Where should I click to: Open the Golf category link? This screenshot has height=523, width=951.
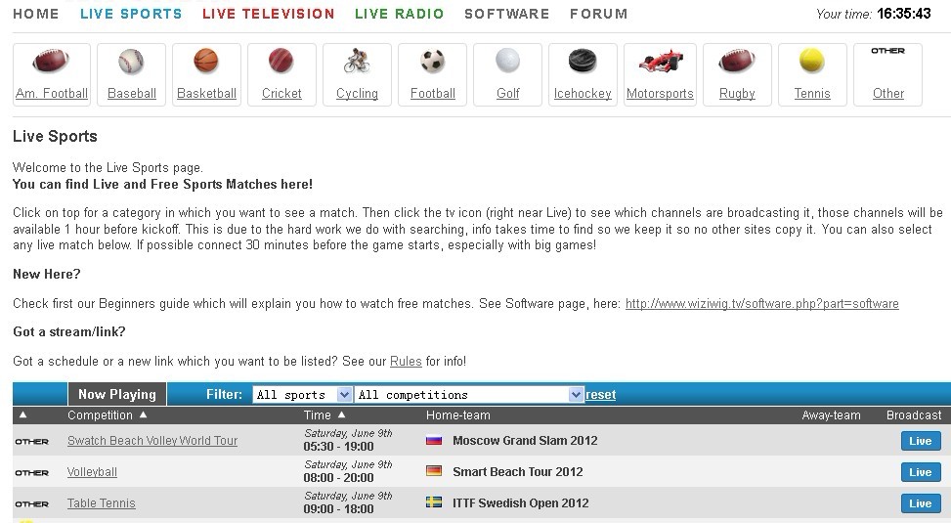coord(507,94)
